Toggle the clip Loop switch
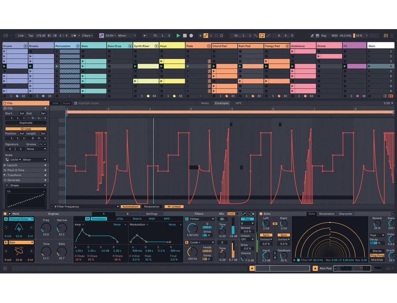This screenshot has width=397, height=303. coord(26,129)
